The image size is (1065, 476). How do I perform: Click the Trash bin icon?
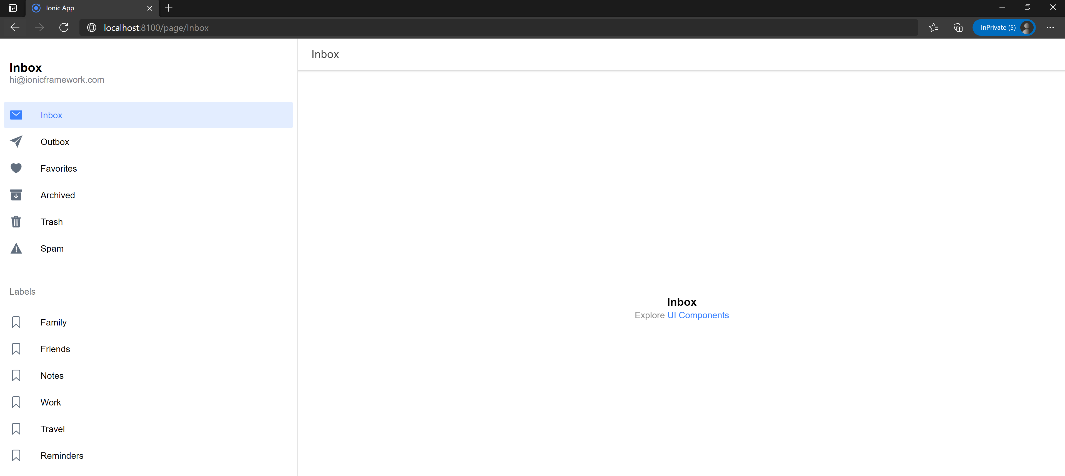(16, 222)
